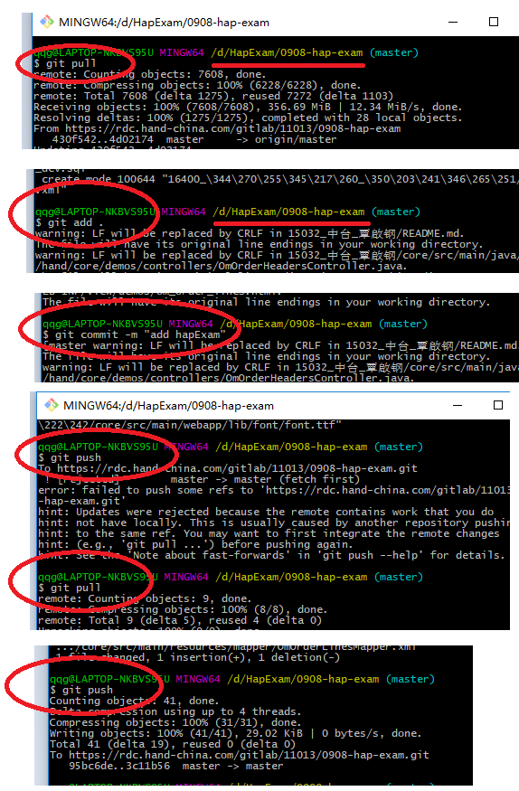This screenshot has height=791, width=519.
Task: Click the Git Bash icon in topmost title bar
Action: [x=47, y=22]
